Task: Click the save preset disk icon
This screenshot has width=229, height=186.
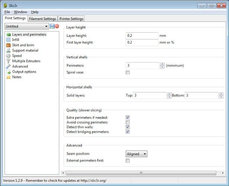Action: (52, 26)
